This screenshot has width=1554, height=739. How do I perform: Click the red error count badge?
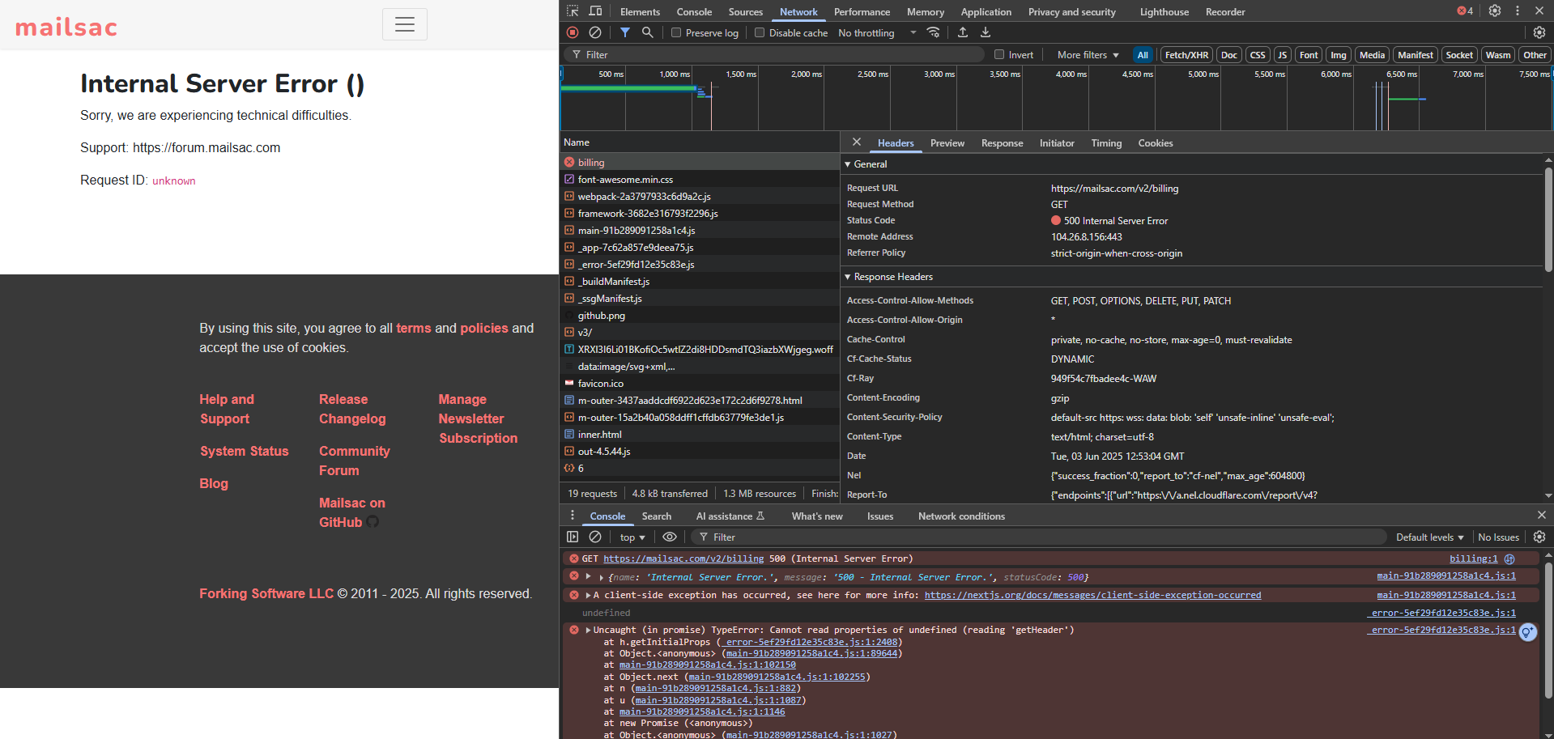[1465, 11]
